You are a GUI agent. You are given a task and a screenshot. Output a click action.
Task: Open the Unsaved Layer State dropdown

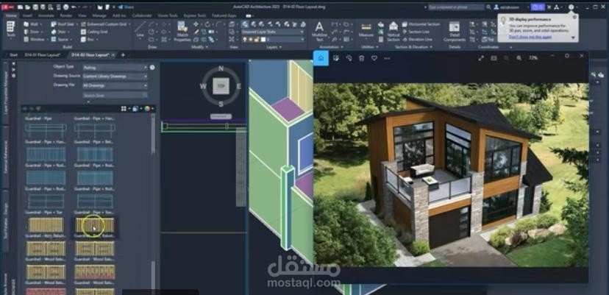[273, 32]
